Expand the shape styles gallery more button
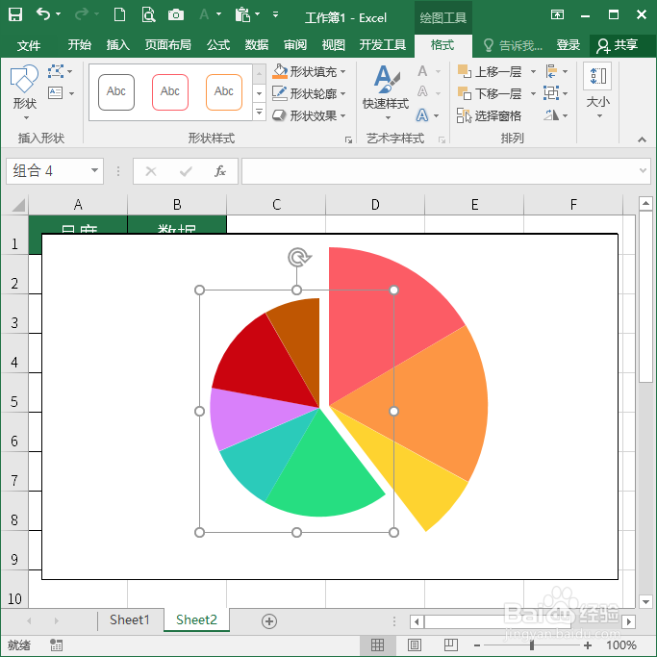This screenshot has height=657, width=657. (x=260, y=113)
